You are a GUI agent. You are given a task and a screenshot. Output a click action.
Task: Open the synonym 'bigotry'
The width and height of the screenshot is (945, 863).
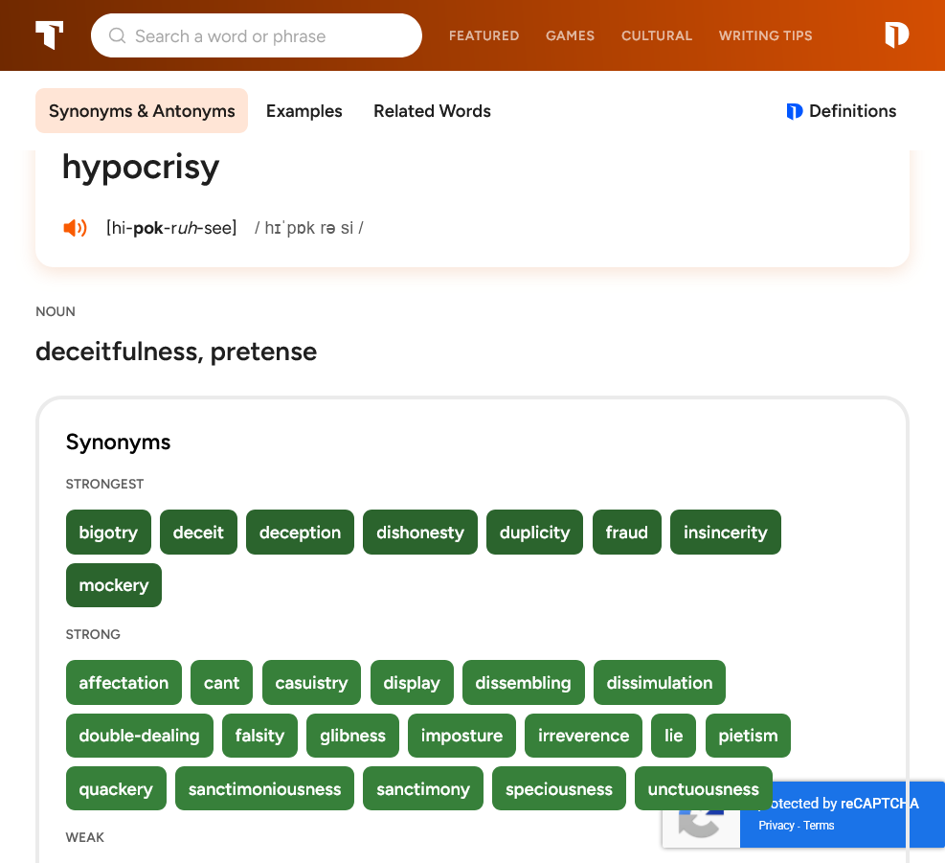pyautogui.click(x=108, y=533)
